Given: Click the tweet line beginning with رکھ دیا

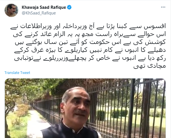Looking at the screenshot, I should pos(90,58).
